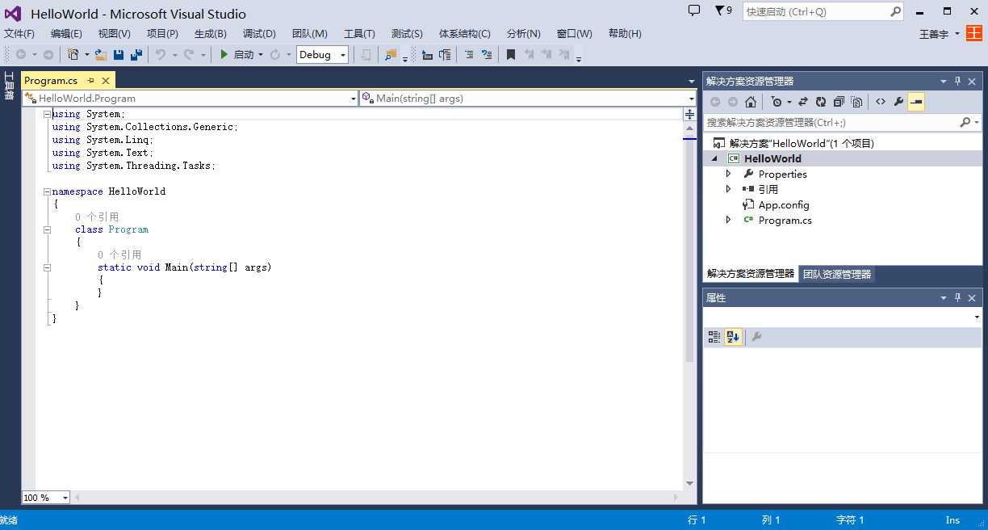Screen dimensions: 988x530
Task: Click the Properties wrench icon in Solution Explorer
Action: 898,102
